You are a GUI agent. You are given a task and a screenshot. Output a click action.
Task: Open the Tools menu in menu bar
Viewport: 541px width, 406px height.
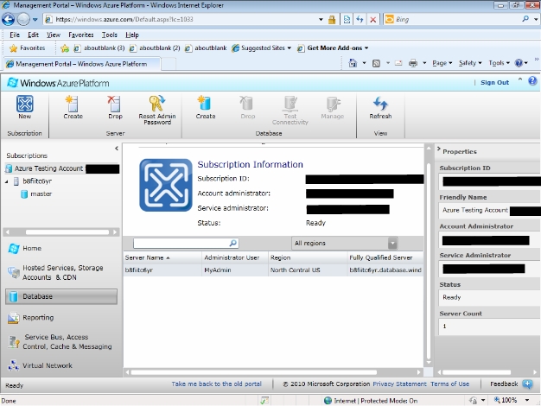(x=110, y=35)
